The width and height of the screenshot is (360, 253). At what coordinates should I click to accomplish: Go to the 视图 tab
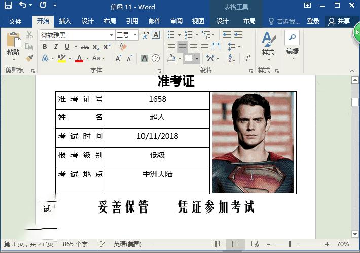pos(198,21)
